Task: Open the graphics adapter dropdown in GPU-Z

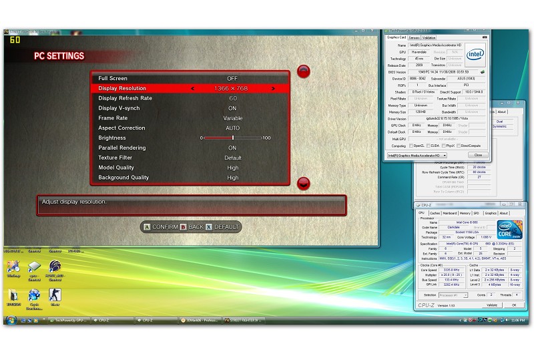Action: coord(417,156)
